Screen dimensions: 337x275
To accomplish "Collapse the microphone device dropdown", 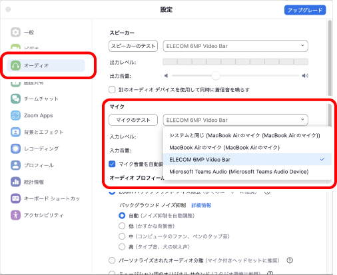I will tap(235, 120).
